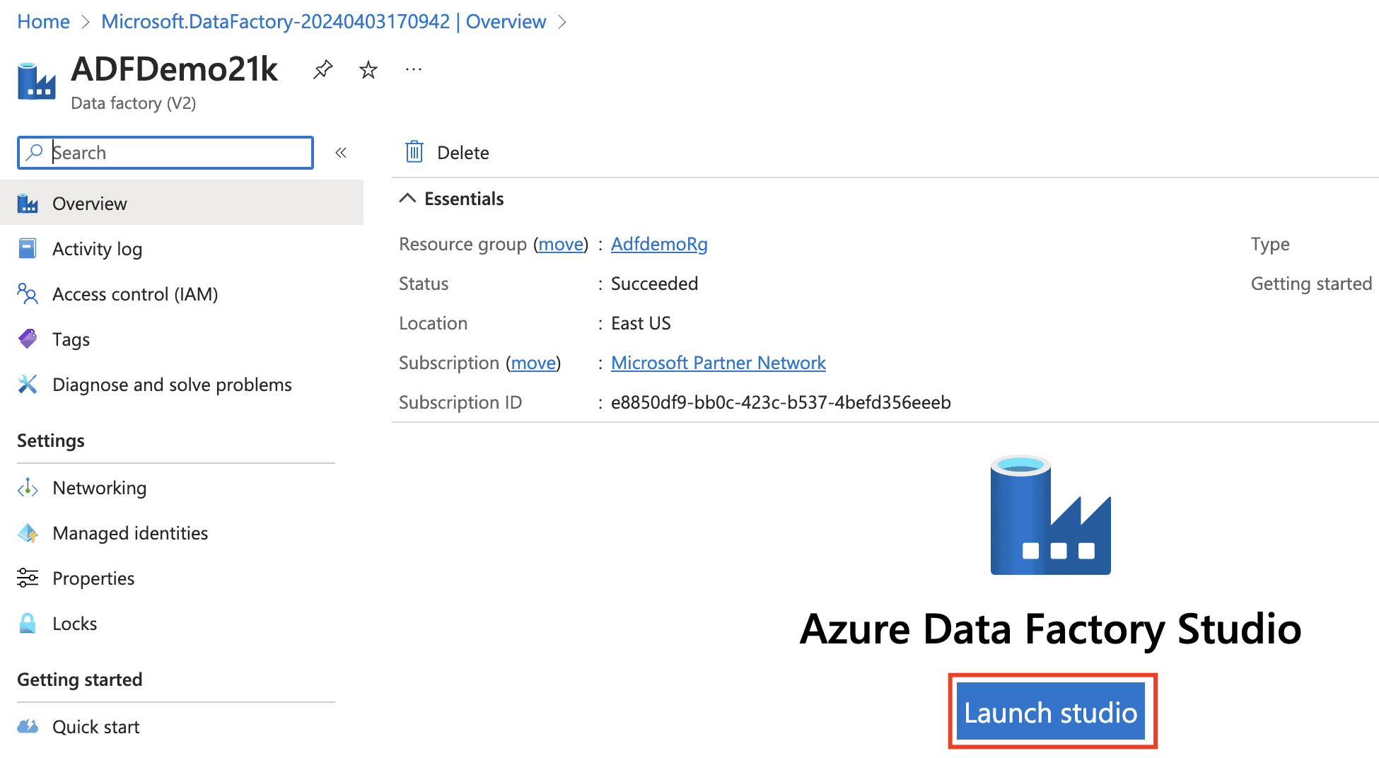Go to Locks in sidebar
This screenshot has width=1379, height=758.
(x=74, y=624)
